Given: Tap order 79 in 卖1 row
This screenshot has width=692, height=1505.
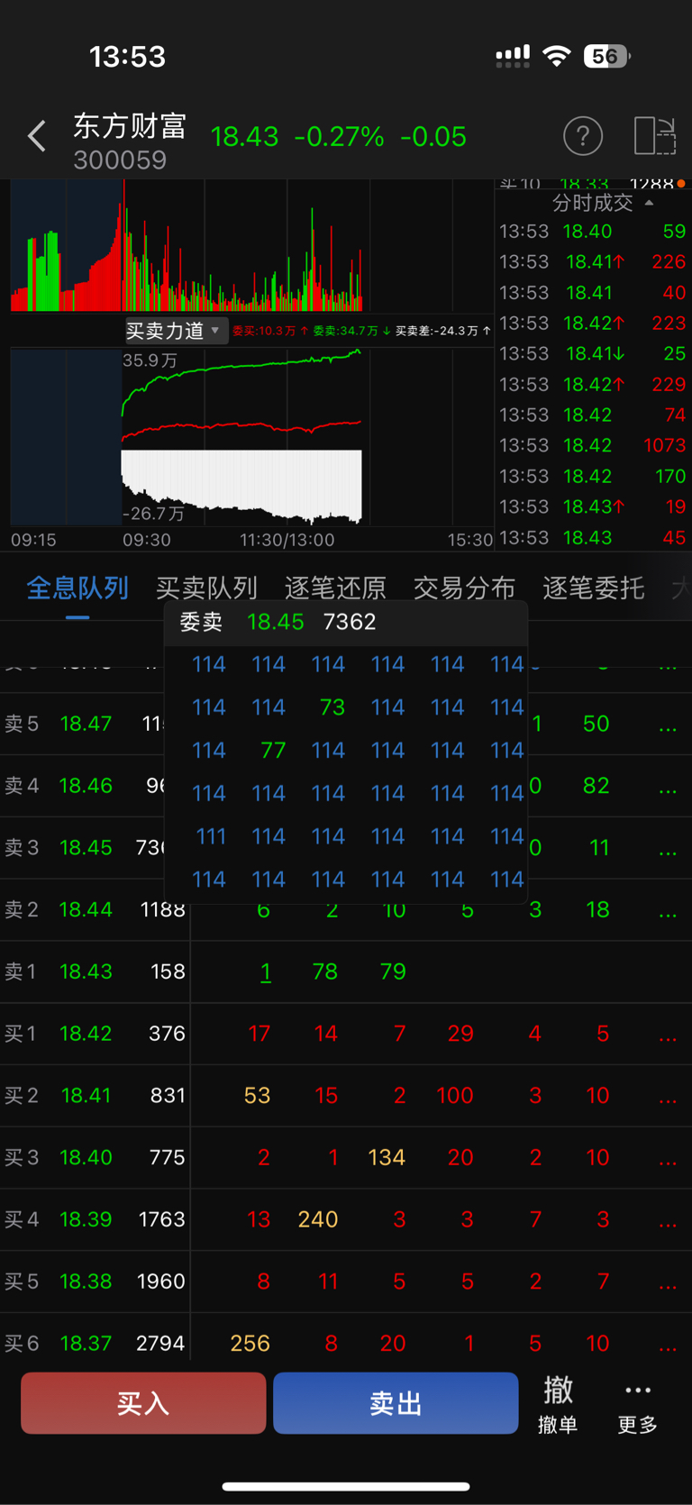Looking at the screenshot, I should [393, 971].
